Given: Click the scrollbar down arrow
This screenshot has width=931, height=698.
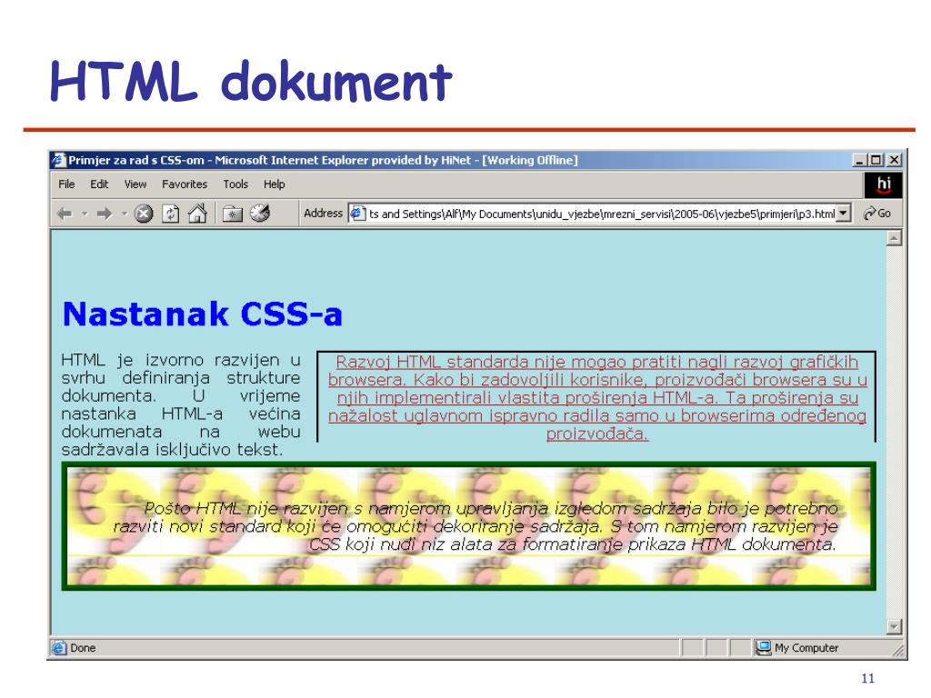Looking at the screenshot, I should 895,626.
